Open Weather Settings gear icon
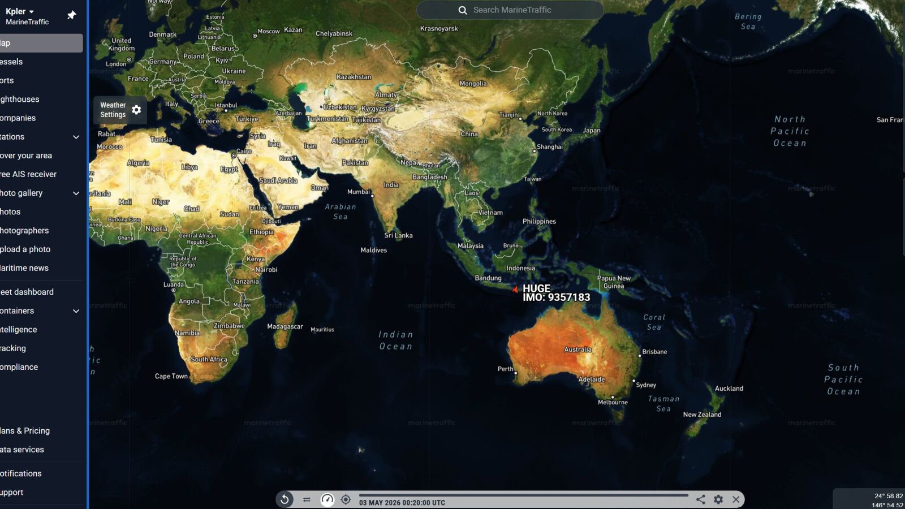The width and height of the screenshot is (905, 509). [x=136, y=110]
